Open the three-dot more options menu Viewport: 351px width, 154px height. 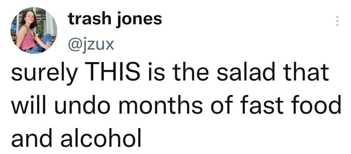click(x=336, y=21)
